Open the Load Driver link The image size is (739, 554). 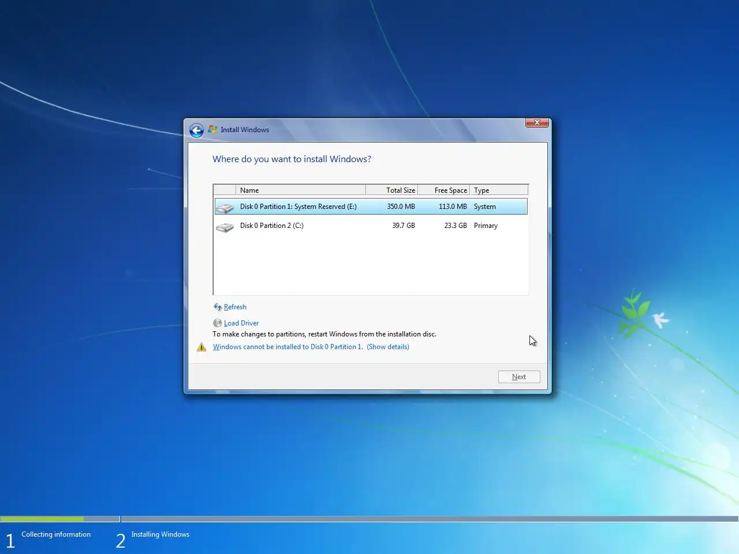pos(241,323)
